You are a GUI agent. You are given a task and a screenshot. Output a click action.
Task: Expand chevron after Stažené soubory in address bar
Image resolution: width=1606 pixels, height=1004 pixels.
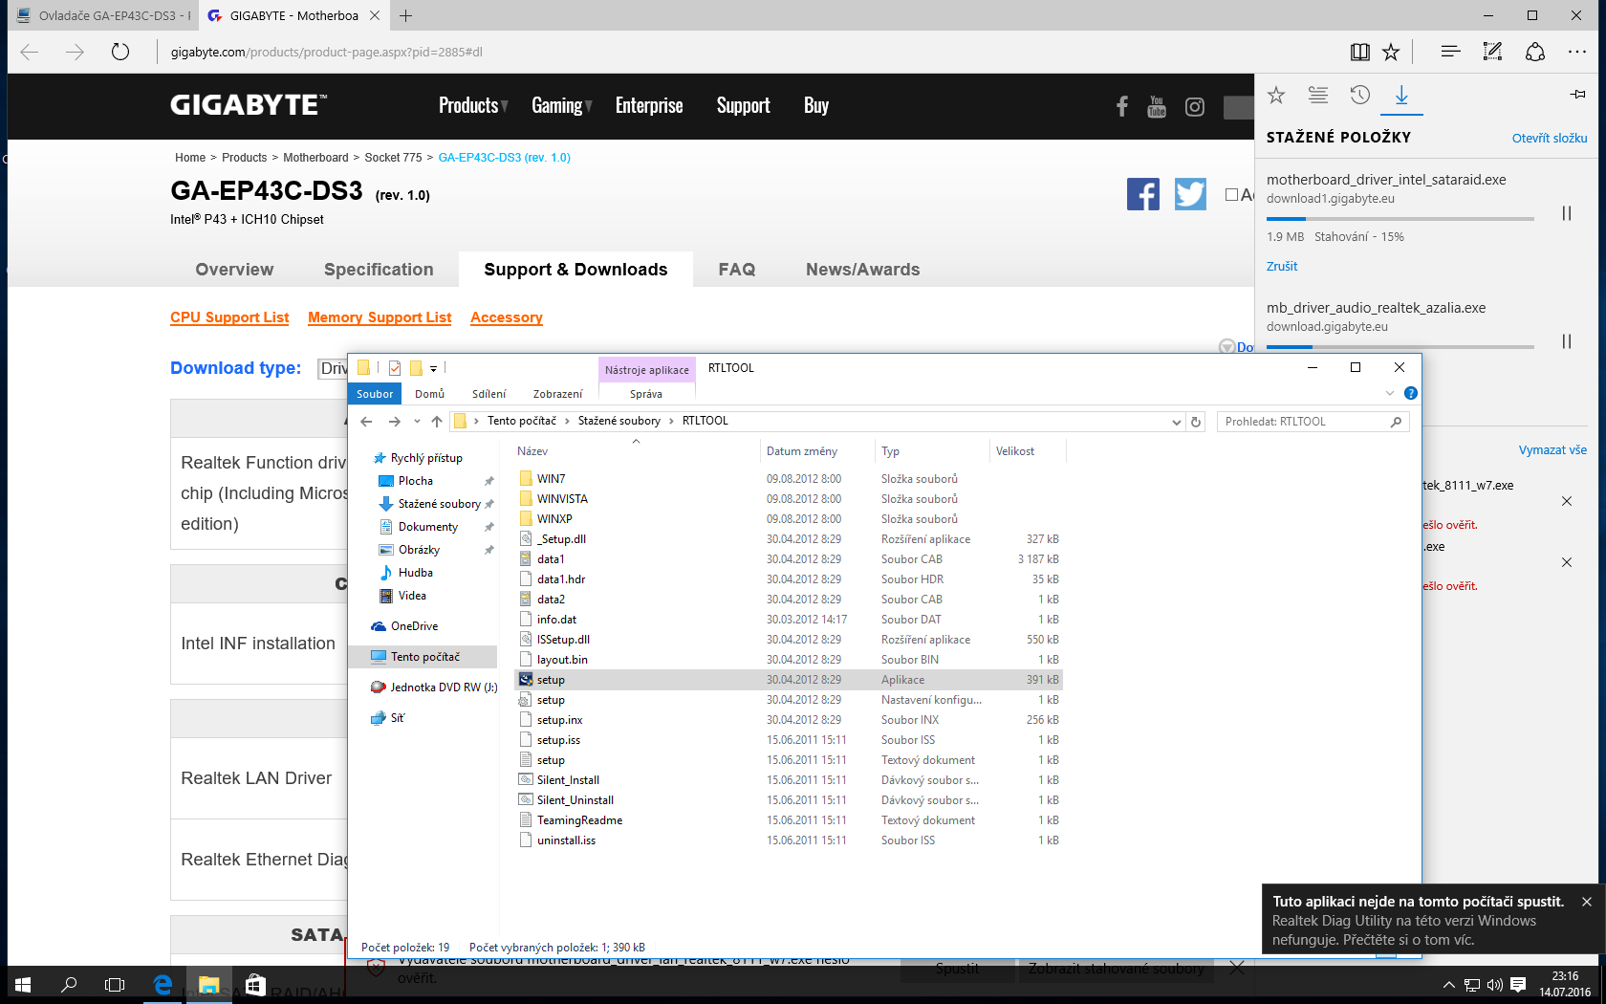point(671,421)
